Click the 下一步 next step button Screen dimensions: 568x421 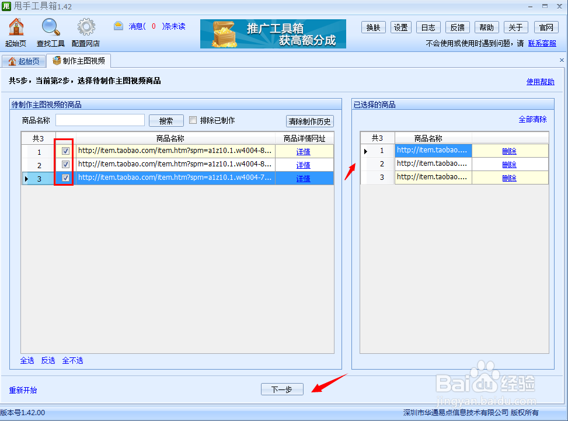coord(282,389)
